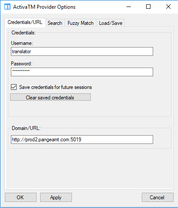Screen dimensions: 178x208
Task: Click the Password: label
Action: (21, 64)
